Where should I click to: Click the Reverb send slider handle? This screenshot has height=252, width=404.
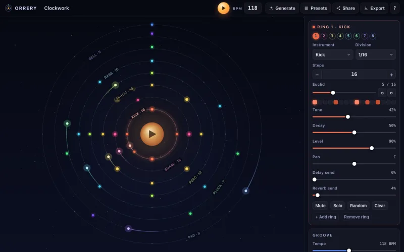click(x=318, y=195)
